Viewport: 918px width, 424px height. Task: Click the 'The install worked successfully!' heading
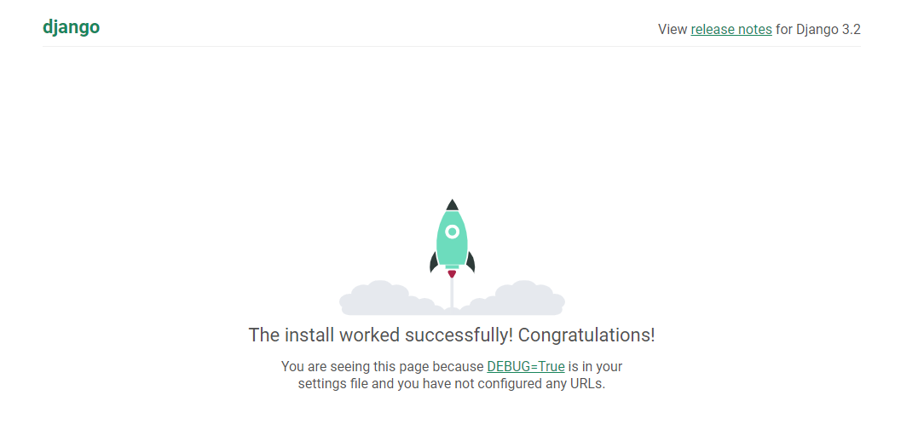coord(381,335)
